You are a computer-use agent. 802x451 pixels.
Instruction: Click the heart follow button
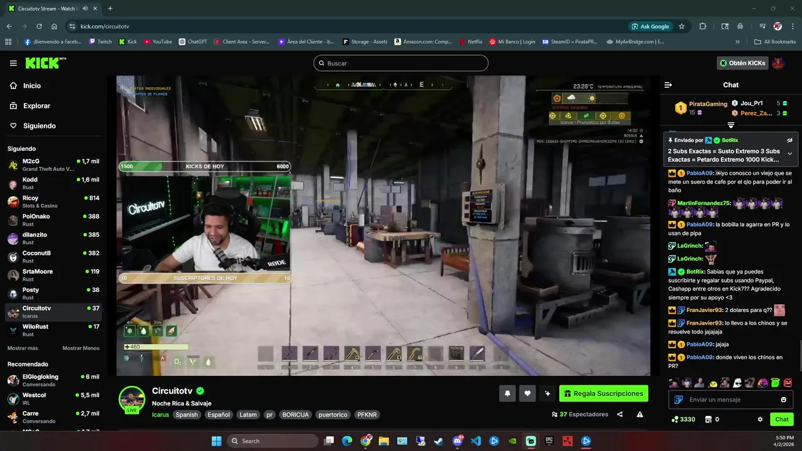click(x=528, y=393)
